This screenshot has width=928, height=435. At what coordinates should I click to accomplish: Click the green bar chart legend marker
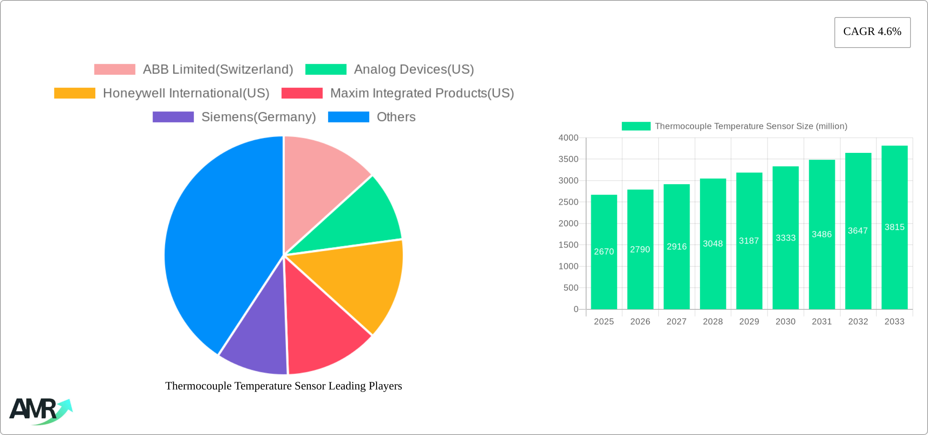click(x=637, y=126)
